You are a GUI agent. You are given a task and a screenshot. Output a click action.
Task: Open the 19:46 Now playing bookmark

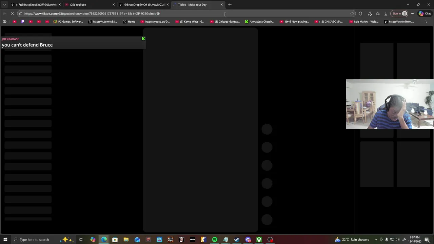[294, 22]
